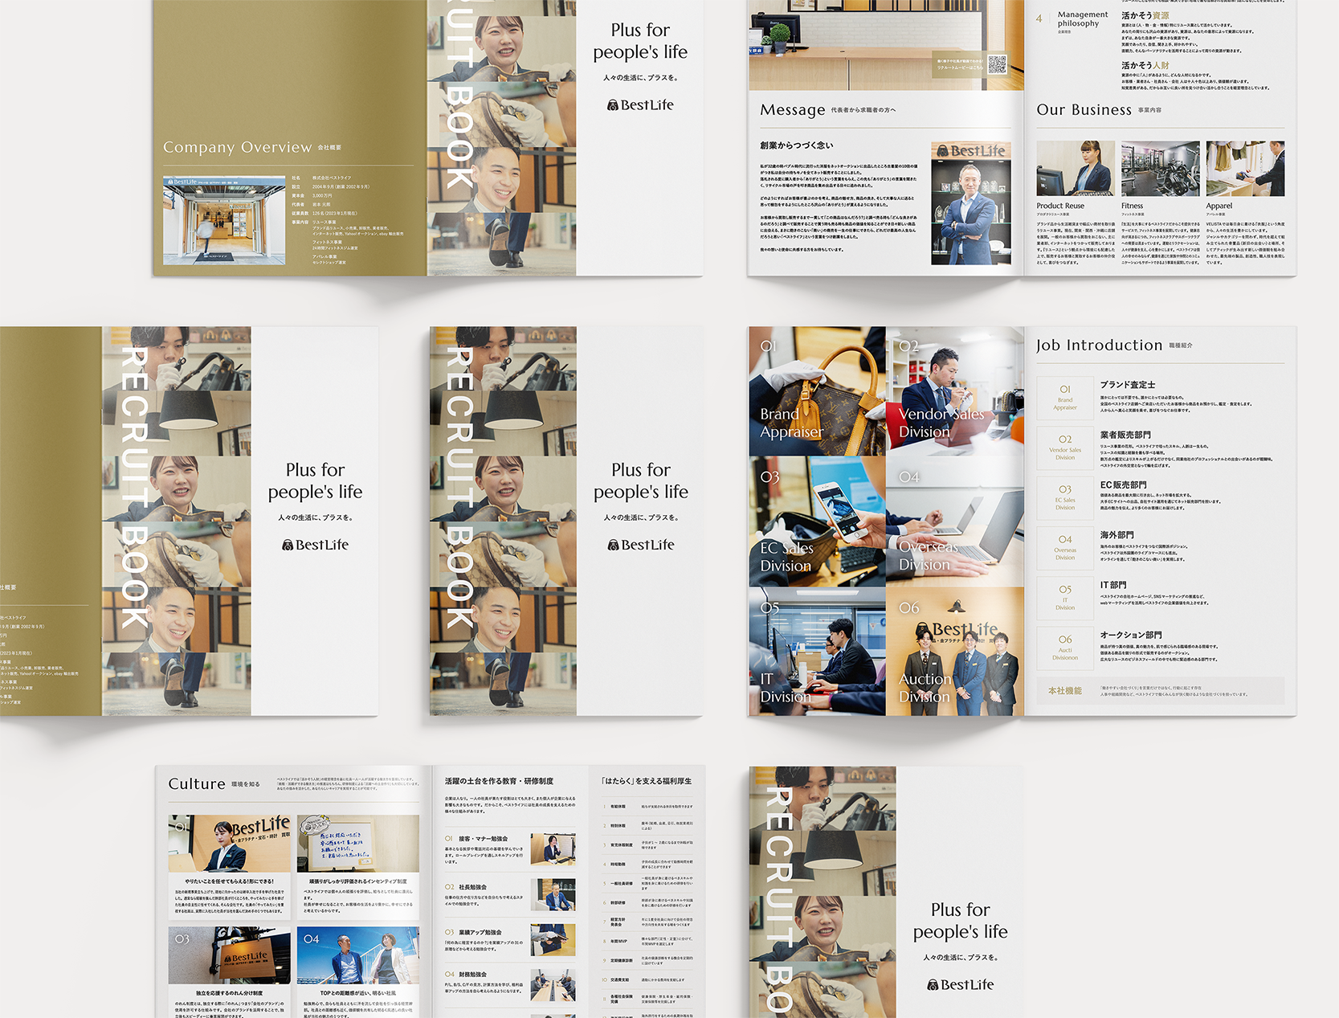
Task: Click the QR code above the Message section
Action: pos(997,65)
